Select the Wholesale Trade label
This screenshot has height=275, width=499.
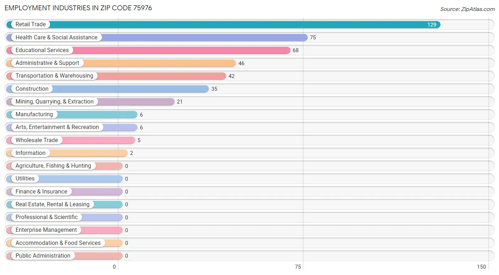(x=37, y=140)
